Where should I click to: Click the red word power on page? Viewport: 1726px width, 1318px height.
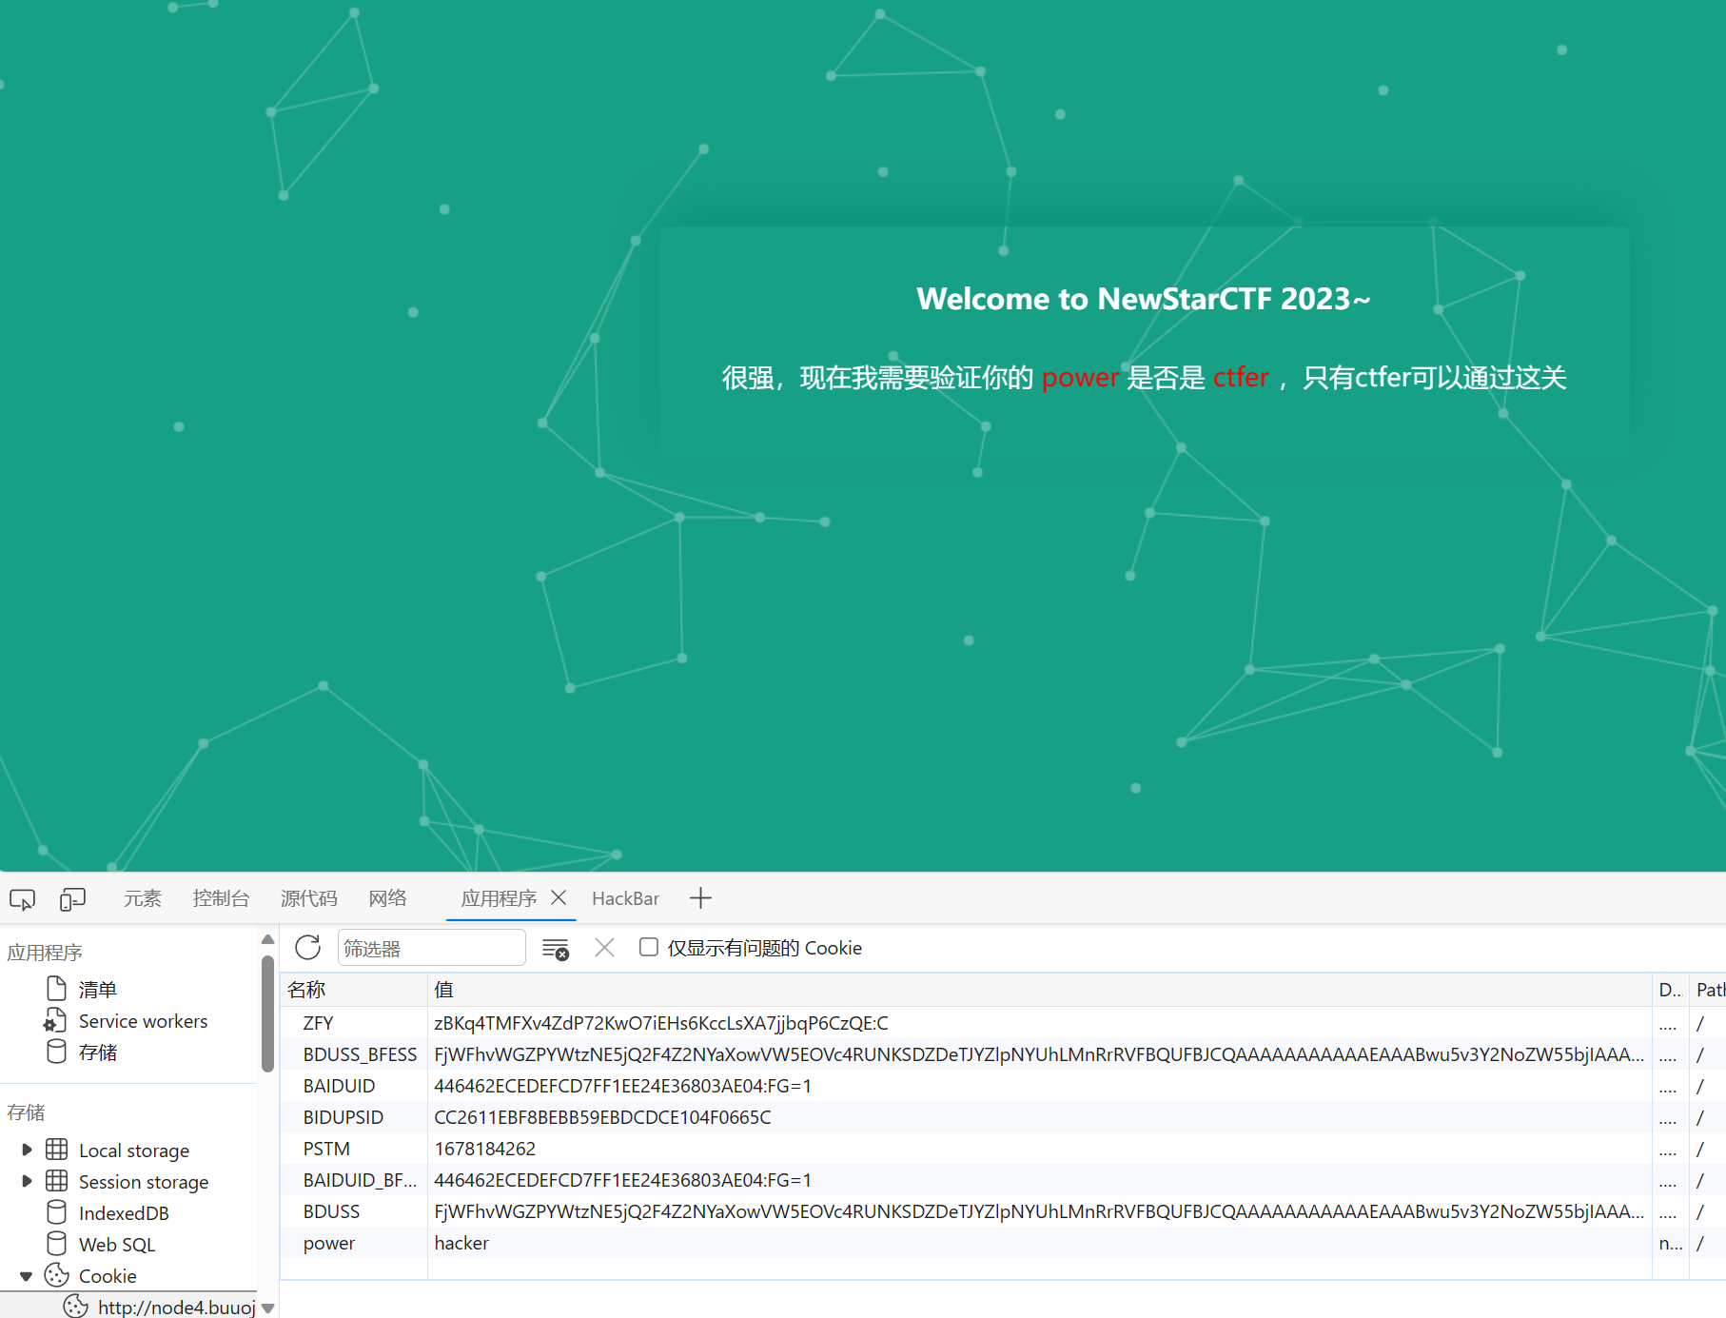pyautogui.click(x=1080, y=378)
